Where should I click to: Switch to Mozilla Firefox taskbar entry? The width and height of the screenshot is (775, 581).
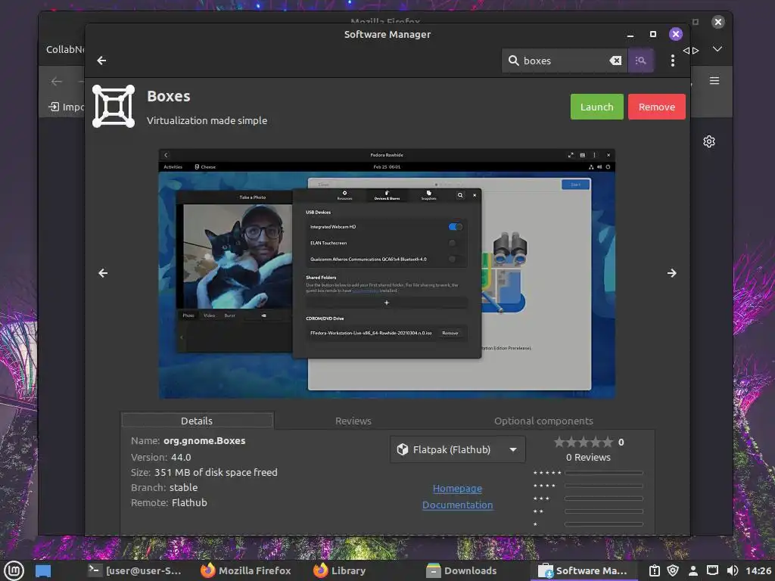coord(246,570)
